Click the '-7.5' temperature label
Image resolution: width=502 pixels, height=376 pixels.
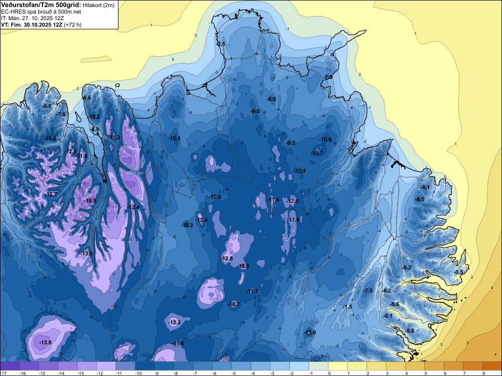click(368, 291)
